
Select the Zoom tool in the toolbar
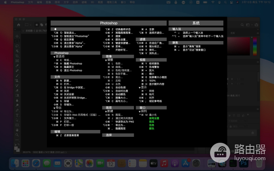pyautogui.click(x=17, y=135)
